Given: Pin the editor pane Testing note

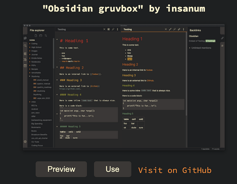Looking at the screenshot, I should tap(113, 29).
